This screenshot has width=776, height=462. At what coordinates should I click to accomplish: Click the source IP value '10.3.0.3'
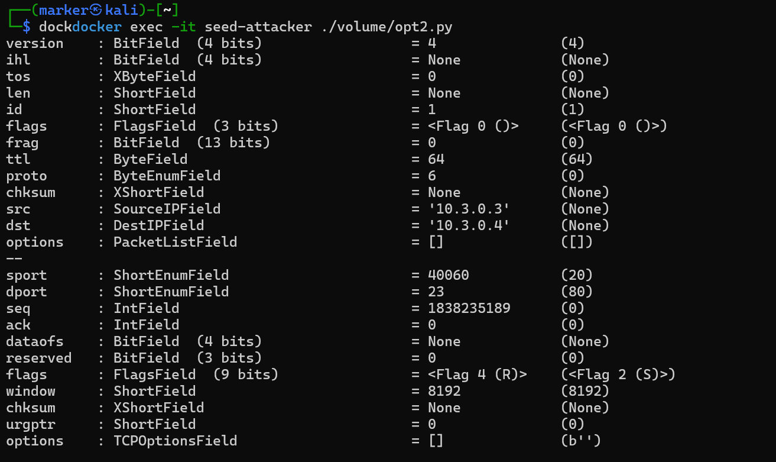469,209
